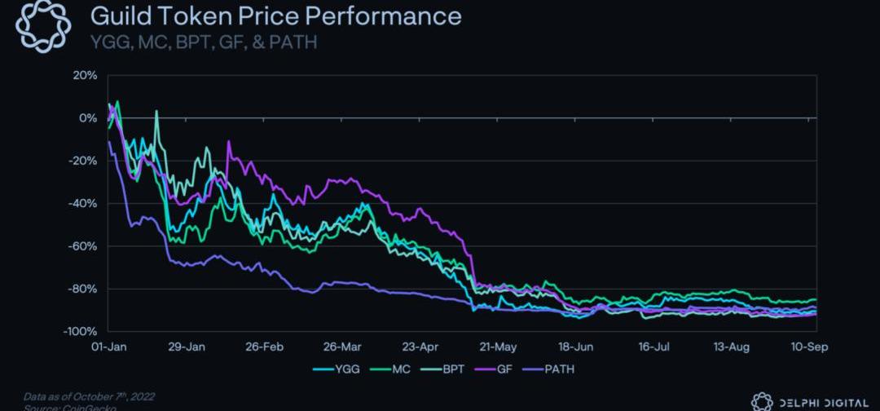Viewport: 880px width, 411px height.
Task: Click the 0% y-axis label
Action: (x=88, y=117)
